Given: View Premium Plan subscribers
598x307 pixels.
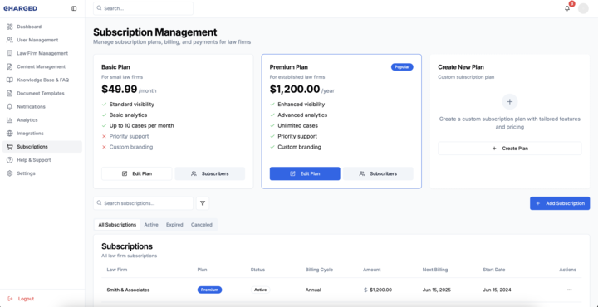Looking at the screenshot, I should [378, 173].
